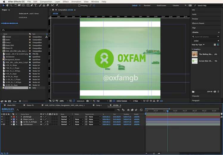Viewport: 223px width, 155px height.
Task: Open the Project panel menu icon
Action: pyautogui.click(x=9, y=10)
